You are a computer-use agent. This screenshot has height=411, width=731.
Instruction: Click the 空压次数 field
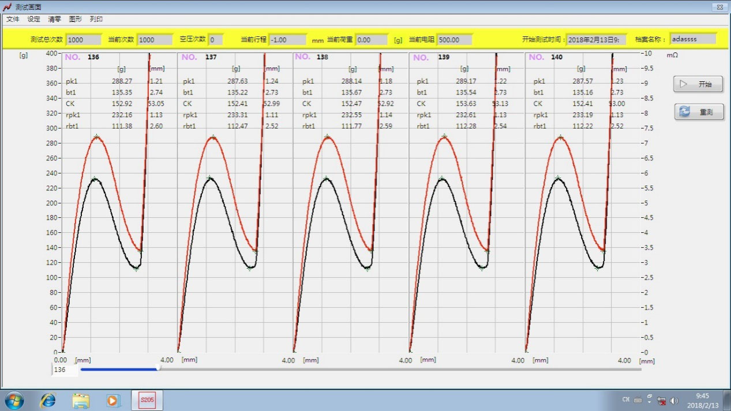(215, 40)
